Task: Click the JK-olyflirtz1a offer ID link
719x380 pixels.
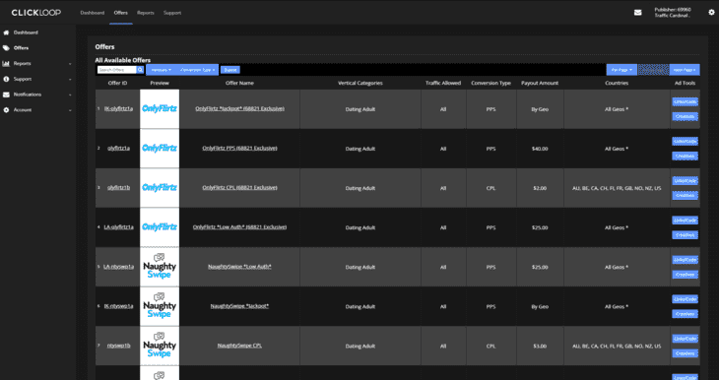Action: [x=119, y=108]
